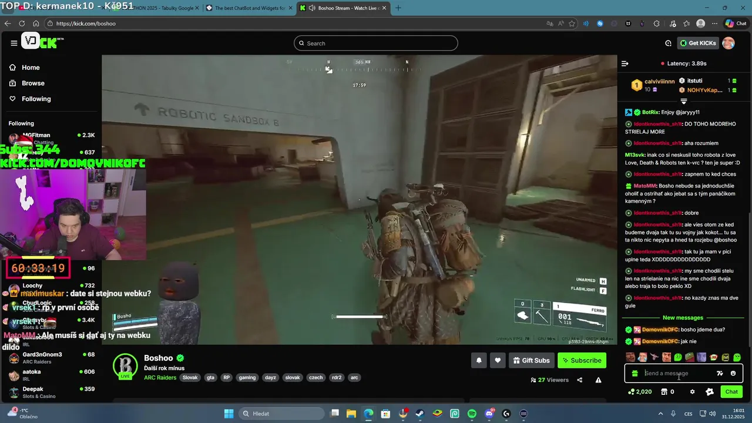752x423 pixels.
Task: Click the green Chat send button
Action: (x=731, y=392)
